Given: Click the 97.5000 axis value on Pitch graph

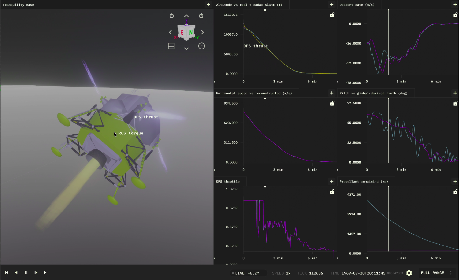Looking at the screenshot, I should click(354, 103).
